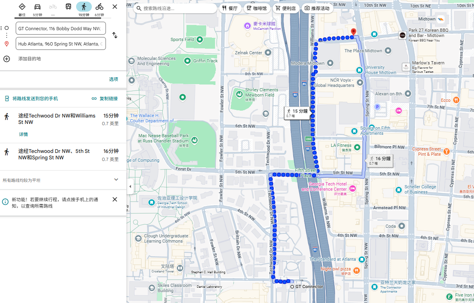The image size is (474, 303).
Task: Open details for the 15-minute route
Action: click(23, 134)
